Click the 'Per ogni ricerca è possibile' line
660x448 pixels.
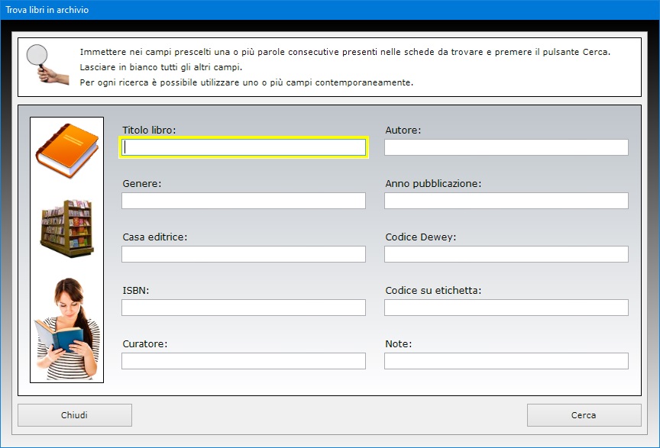coord(246,82)
